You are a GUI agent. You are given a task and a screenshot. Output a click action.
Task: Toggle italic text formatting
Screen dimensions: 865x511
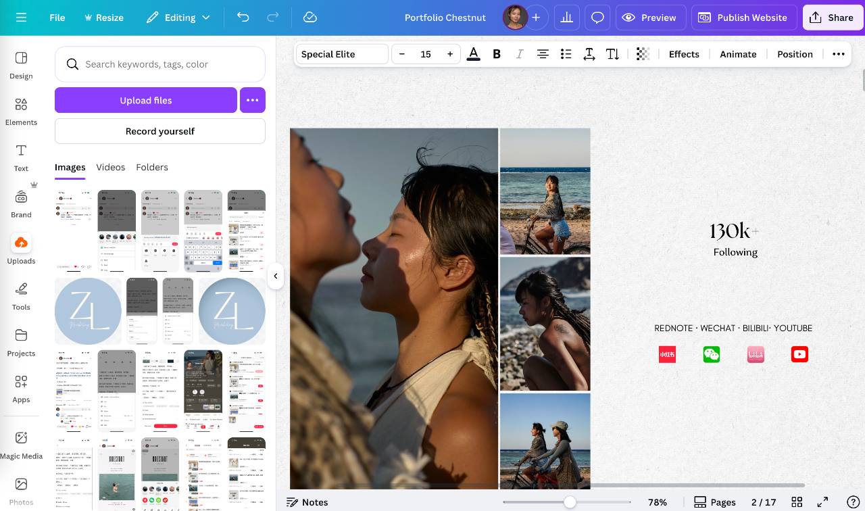point(520,54)
